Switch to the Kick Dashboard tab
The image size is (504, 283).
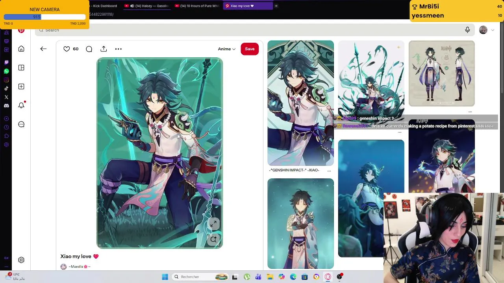pyautogui.click(x=105, y=6)
